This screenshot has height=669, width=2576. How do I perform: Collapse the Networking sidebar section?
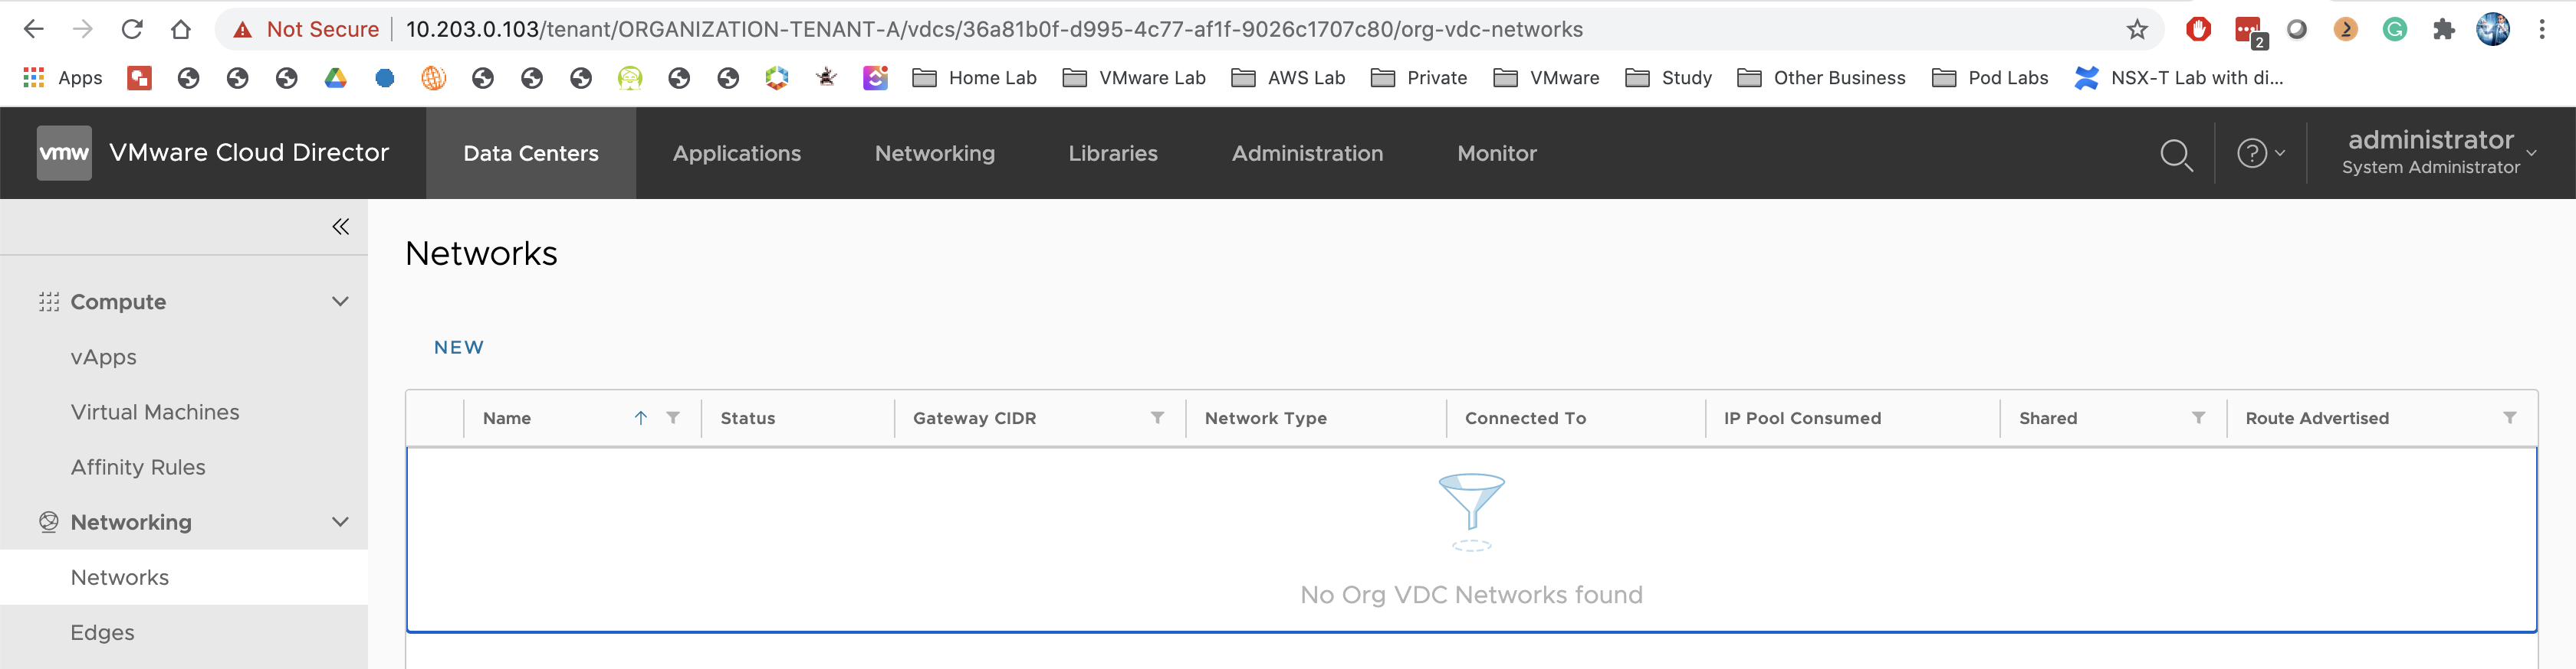click(340, 522)
